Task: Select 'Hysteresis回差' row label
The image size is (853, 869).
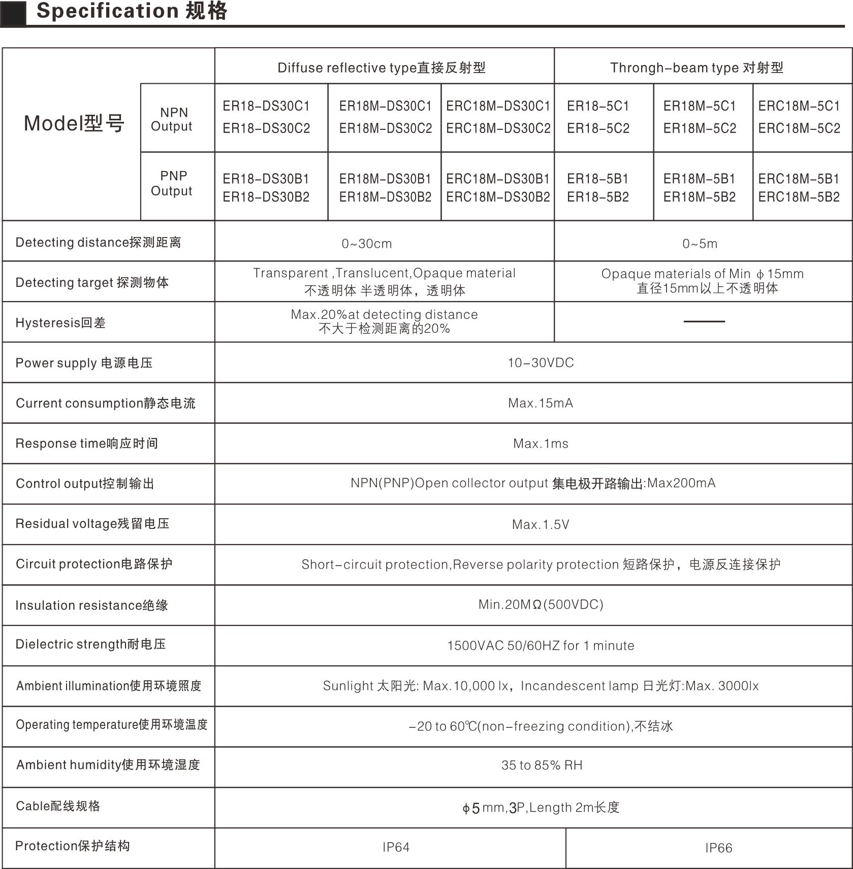Action: (x=60, y=323)
